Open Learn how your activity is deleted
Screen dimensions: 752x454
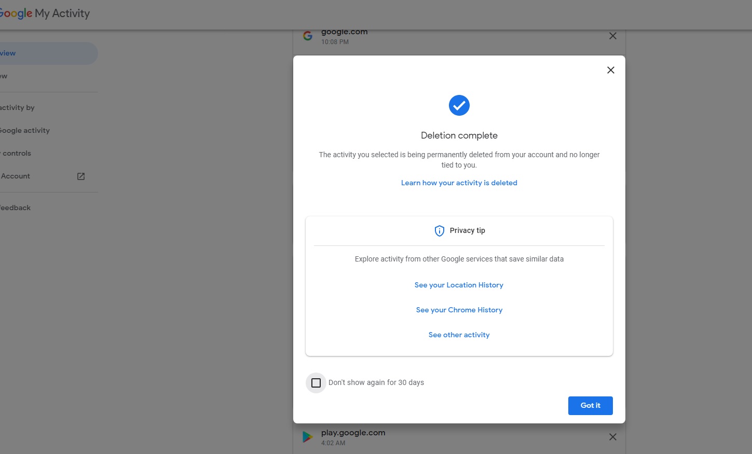[459, 183]
